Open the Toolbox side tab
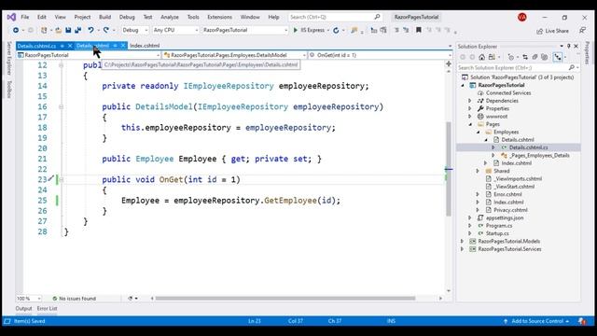This screenshot has width=597, height=336. (x=9, y=90)
